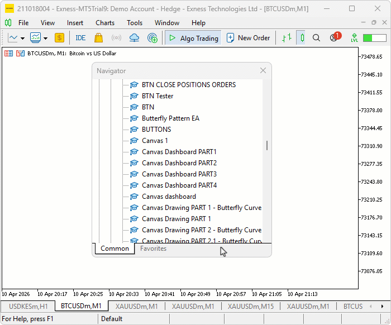Select BTN Tester expert advisor
Screen dimensions: 391x325
[x=158, y=96]
